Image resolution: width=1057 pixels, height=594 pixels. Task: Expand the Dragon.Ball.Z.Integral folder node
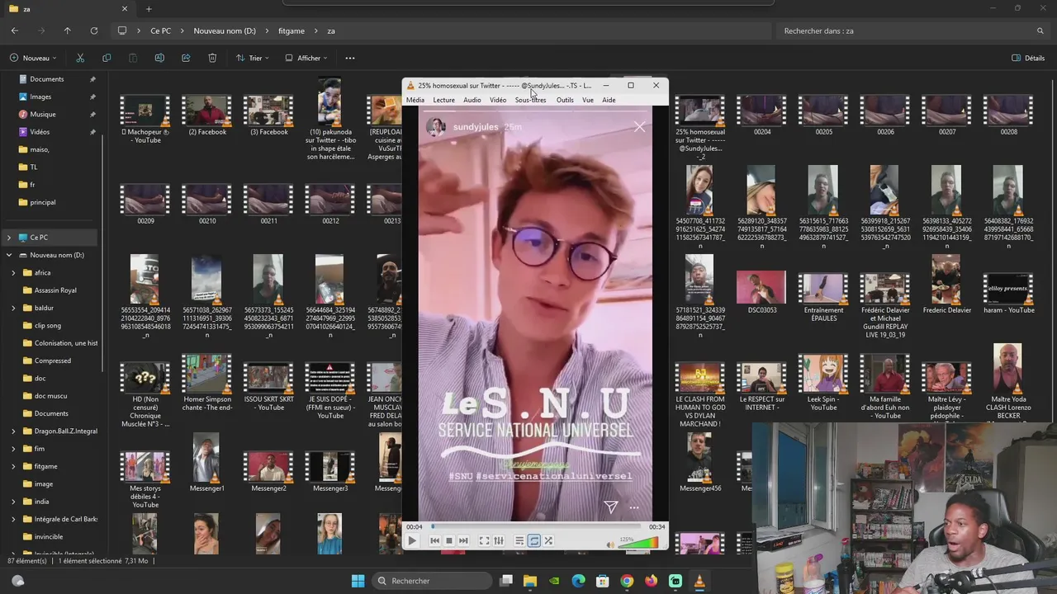(x=13, y=431)
